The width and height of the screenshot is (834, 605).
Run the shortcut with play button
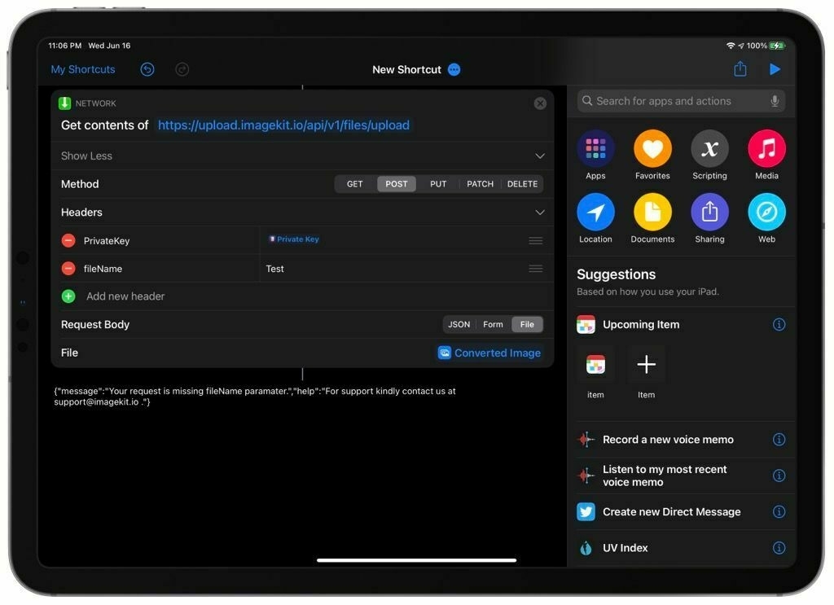775,69
